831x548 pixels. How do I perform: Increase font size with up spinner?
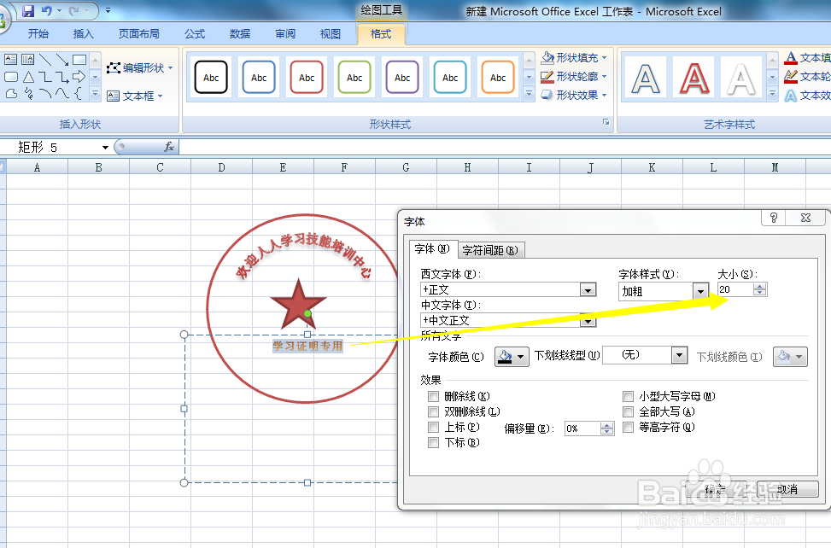[760, 287]
